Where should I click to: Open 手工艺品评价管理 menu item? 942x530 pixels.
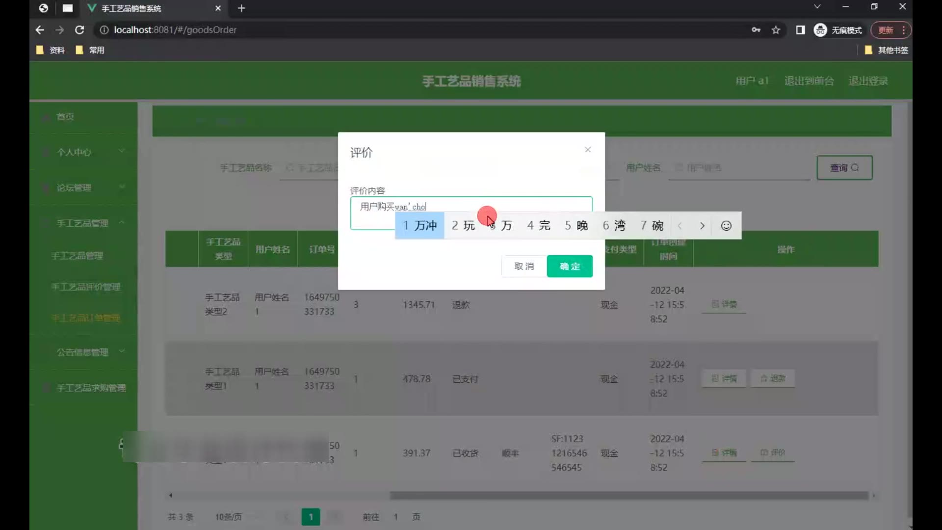[85, 287]
